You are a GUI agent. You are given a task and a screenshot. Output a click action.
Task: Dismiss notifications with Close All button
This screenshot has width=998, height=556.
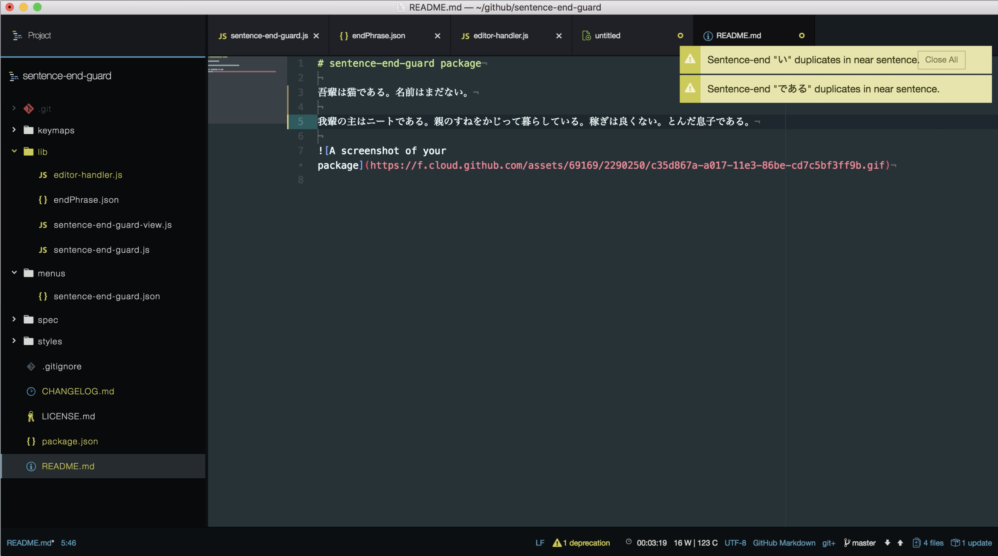click(941, 60)
